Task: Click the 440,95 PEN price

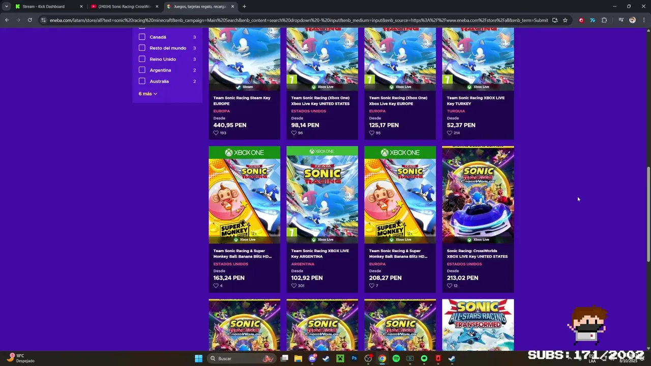Action: (x=230, y=125)
